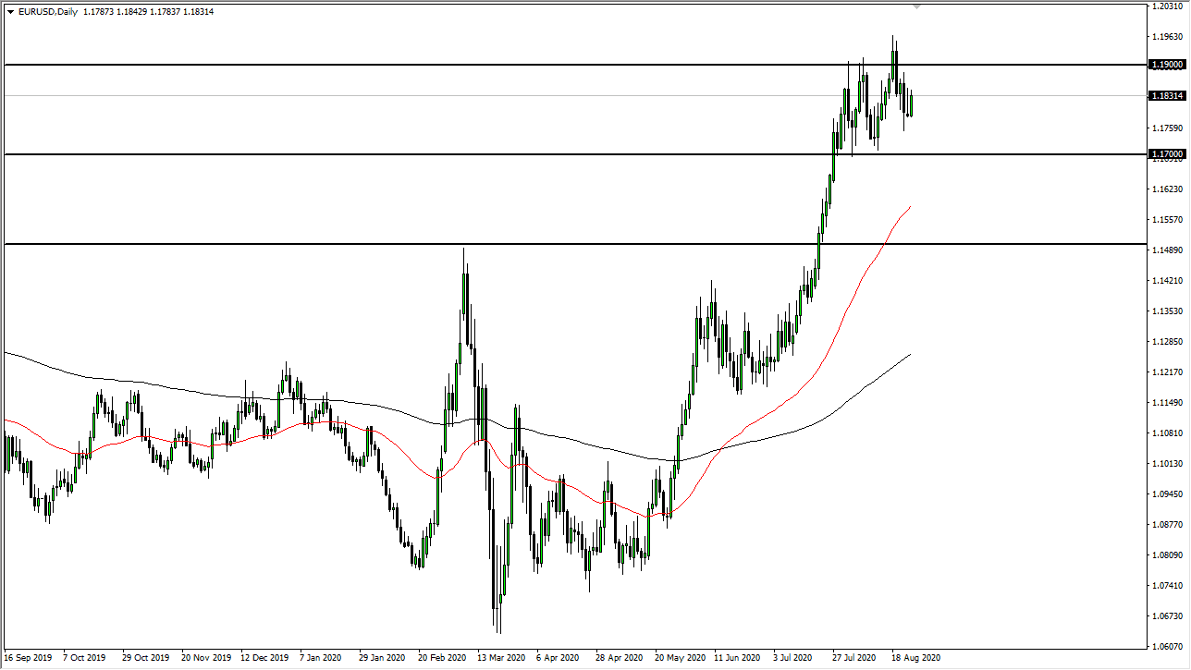The image size is (1191, 670).
Task: Click the 13 Mar 2020 date label
Action: [499, 658]
